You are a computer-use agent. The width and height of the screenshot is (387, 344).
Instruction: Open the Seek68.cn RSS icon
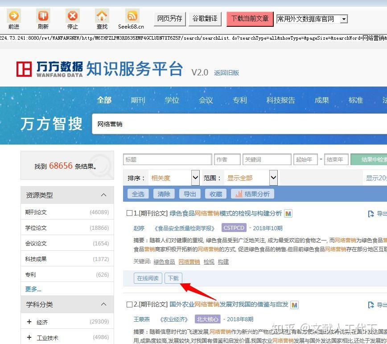tap(132, 16)
